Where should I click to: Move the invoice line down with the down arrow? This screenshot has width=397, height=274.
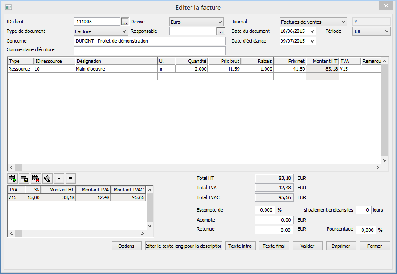click(x=71, y=178)
